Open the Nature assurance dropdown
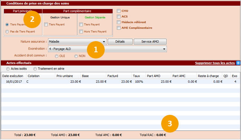 coord(77,41)
